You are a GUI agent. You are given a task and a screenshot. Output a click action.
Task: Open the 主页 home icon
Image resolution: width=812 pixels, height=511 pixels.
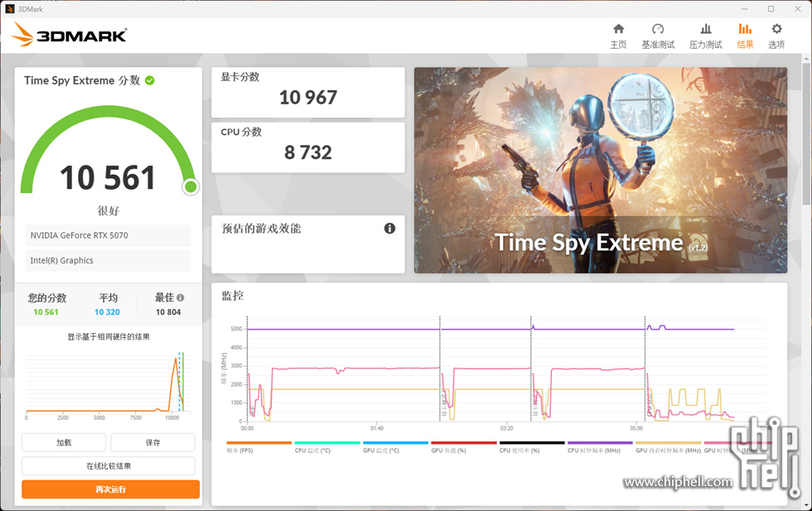618,36
